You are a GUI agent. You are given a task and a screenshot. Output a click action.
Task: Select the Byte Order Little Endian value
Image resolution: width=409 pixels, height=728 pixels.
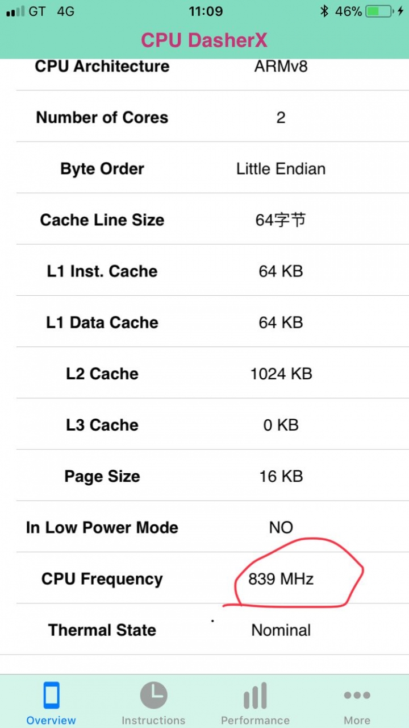pos(281,168)
